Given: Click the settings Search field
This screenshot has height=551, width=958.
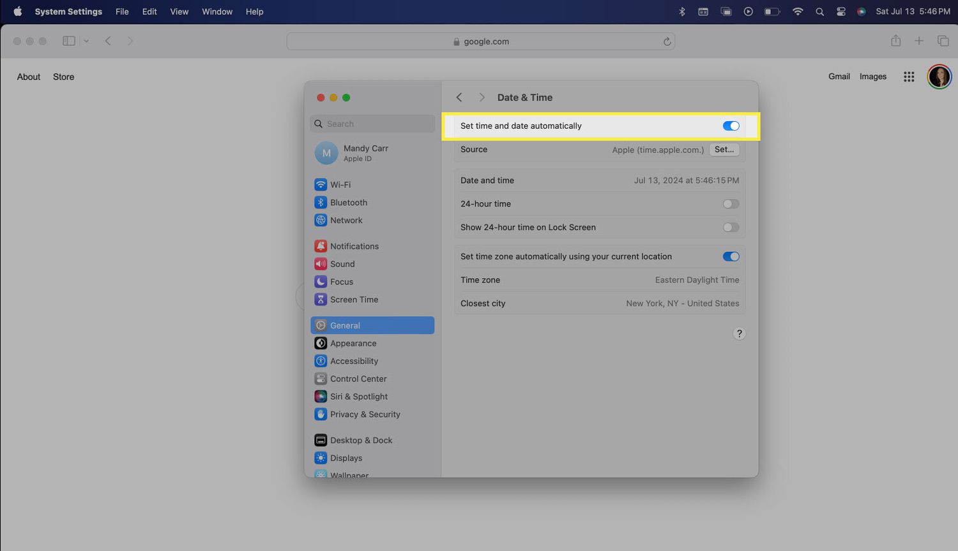Looking at the screenshot, I should 373,124.
